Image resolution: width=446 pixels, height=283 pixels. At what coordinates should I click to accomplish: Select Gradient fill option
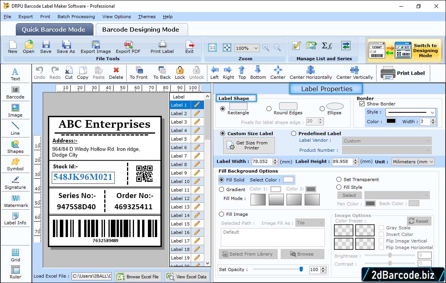(222, 190)
